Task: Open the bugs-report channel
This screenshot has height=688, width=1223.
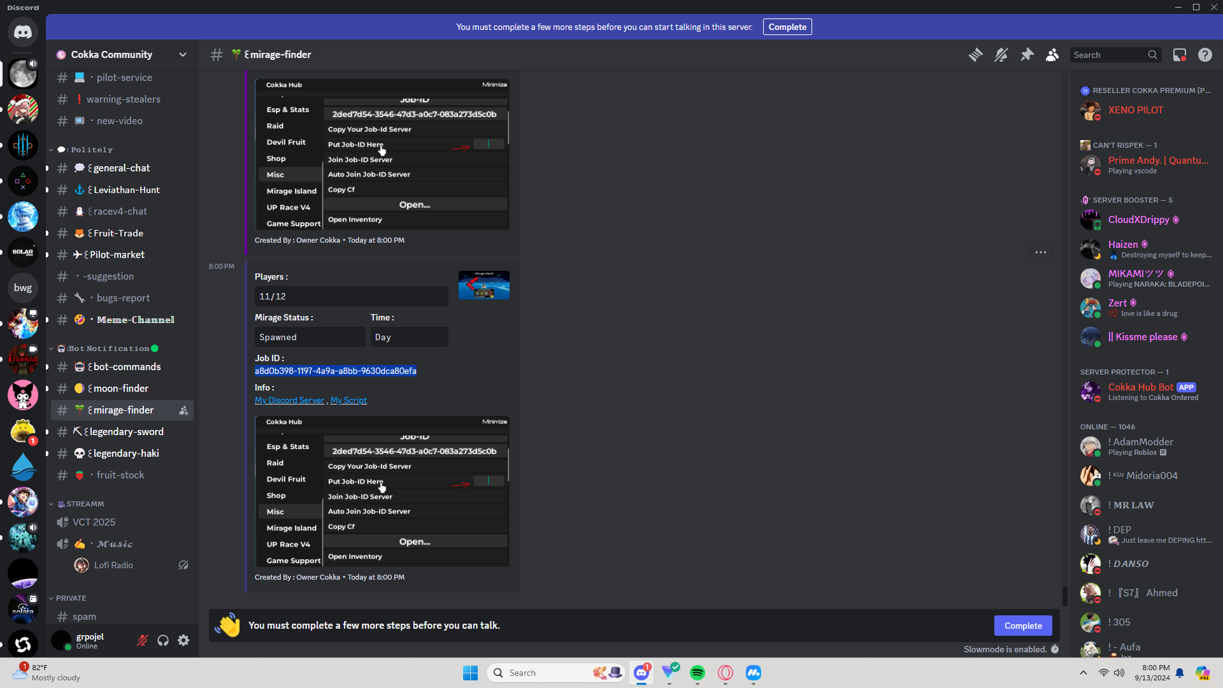Action: tap(122, 298)
